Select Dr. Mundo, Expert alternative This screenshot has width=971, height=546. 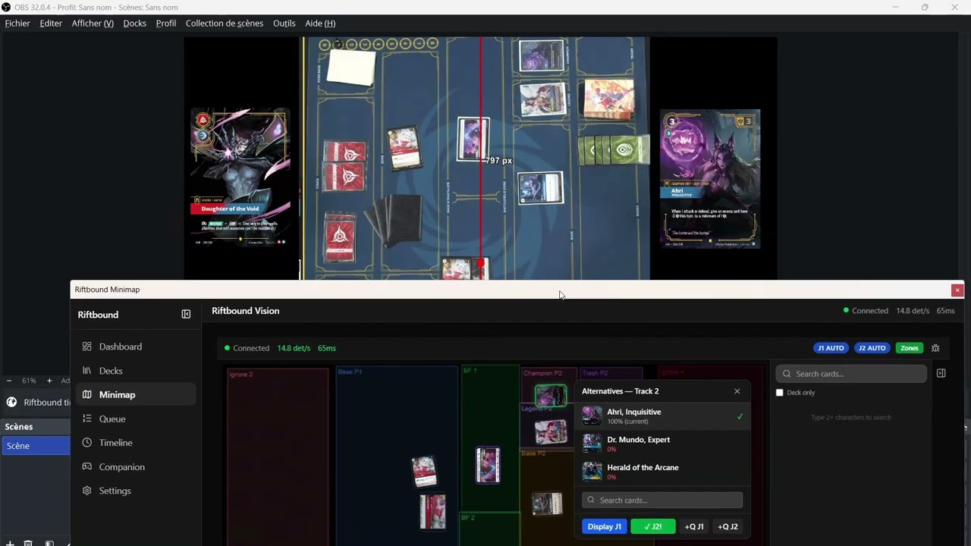click(x=662, y=444)
